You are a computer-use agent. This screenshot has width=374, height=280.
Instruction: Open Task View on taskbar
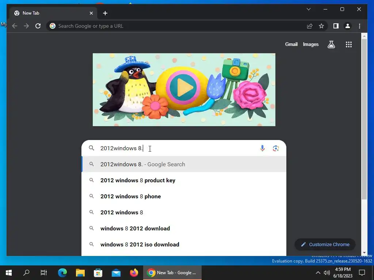(44, 273)
